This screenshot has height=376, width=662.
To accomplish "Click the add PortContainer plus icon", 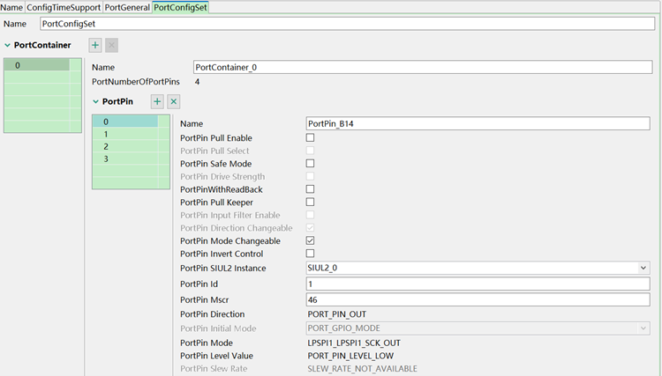I will pos(94,45).
